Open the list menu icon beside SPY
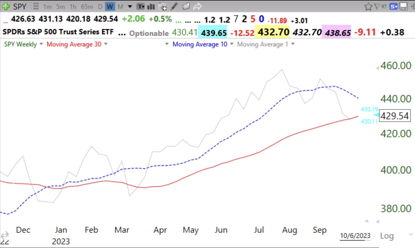The image size is (415, 248). point(35,6)
